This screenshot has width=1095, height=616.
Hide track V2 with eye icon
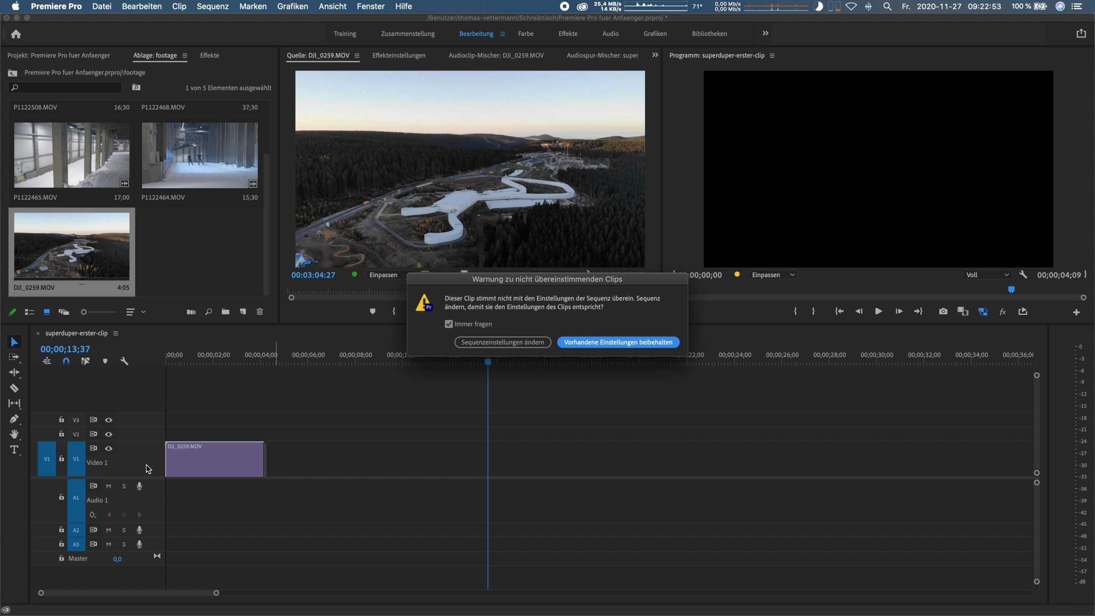109,434
